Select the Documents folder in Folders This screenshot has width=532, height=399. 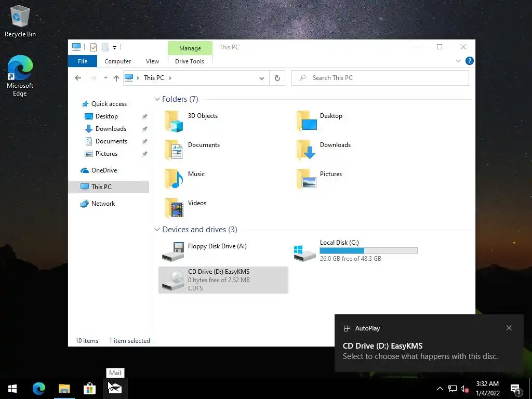point(192,150)
